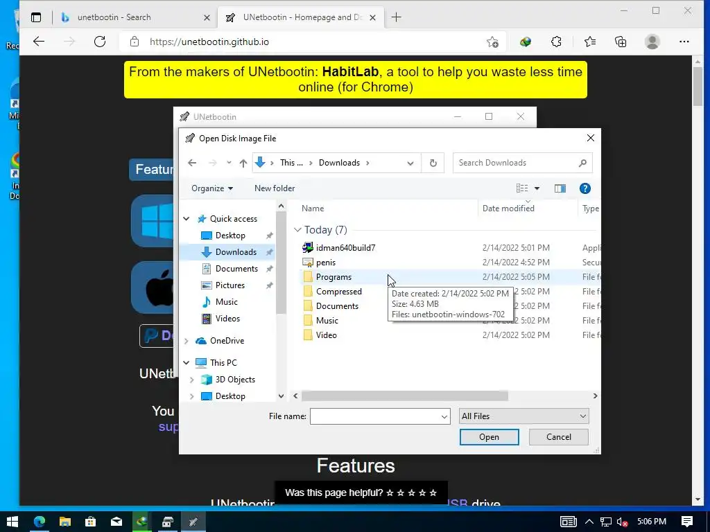Open the Organize menu

(212, 188)
